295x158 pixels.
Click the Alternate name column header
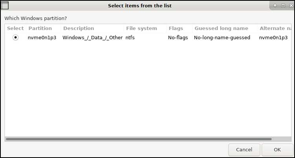coord(275,28)
